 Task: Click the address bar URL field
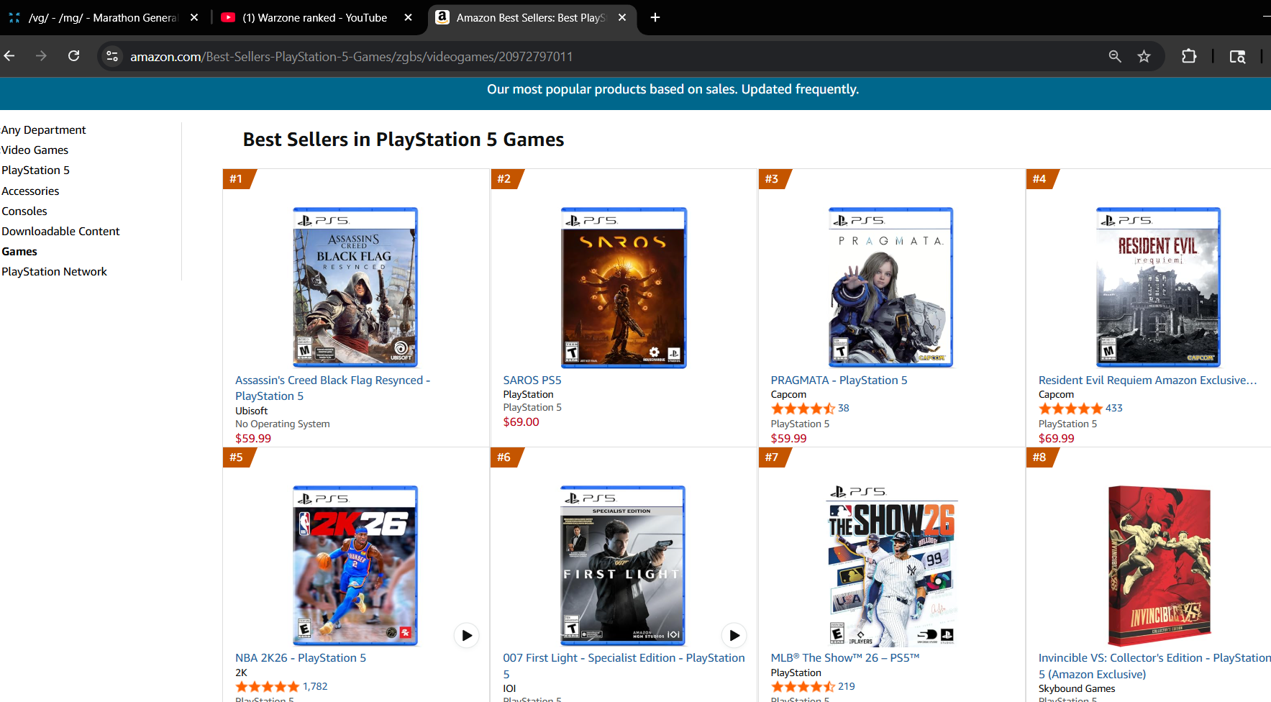pos(611,56)
